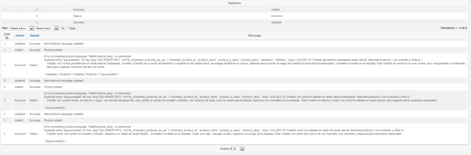Click the Go filter button
This screenshot has width=471, height=155.
(63, 28)
